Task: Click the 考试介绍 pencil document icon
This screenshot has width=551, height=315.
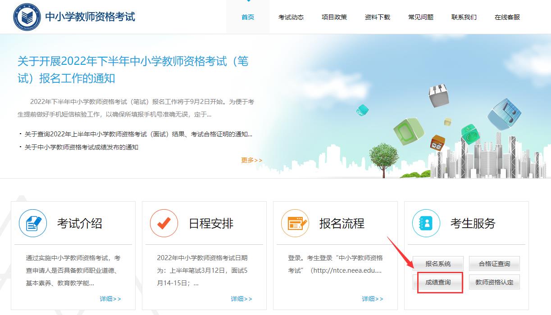Action: [x=32, y=222]
